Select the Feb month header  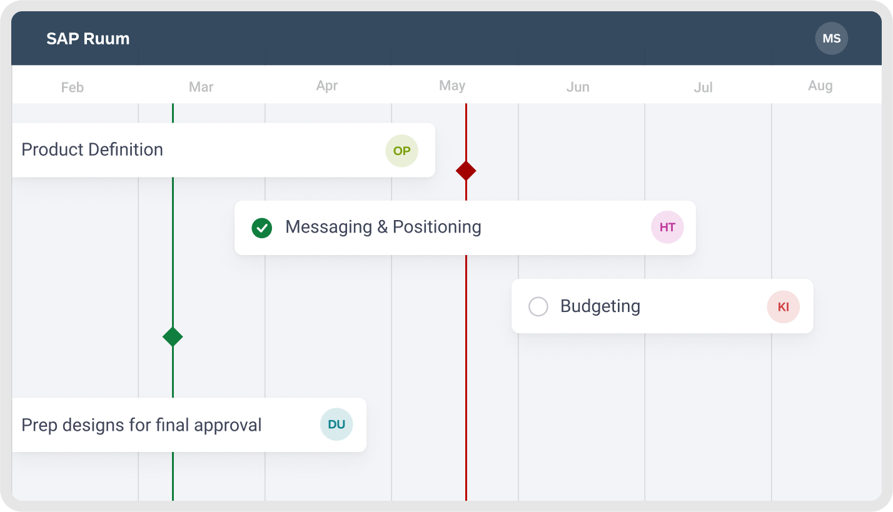73,88
